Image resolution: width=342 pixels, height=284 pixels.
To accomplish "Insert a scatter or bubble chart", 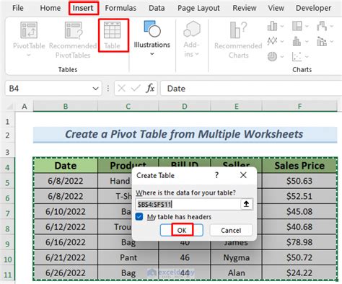I will [297, 57].
